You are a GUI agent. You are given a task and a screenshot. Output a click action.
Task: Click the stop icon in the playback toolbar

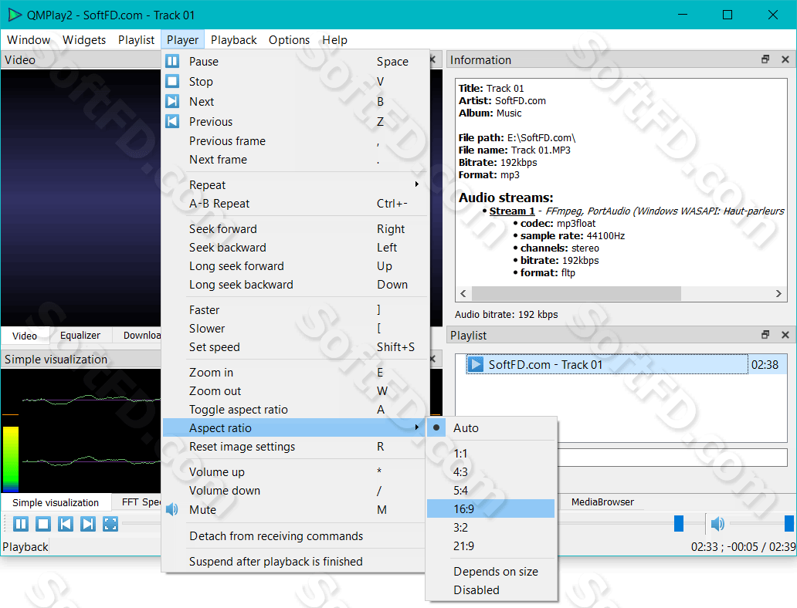point(43,524)
